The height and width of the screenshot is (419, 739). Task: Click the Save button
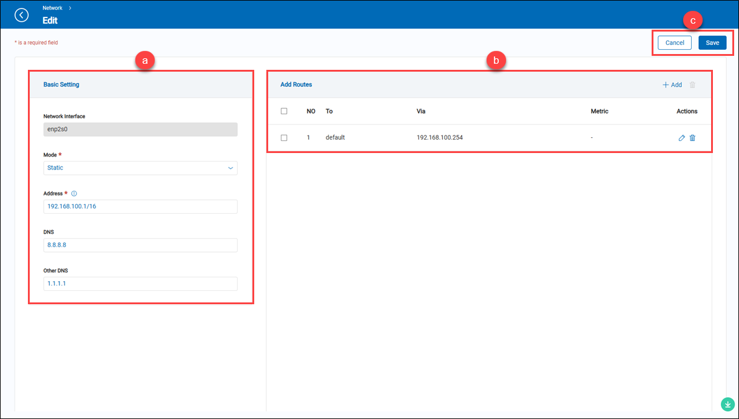712,43
